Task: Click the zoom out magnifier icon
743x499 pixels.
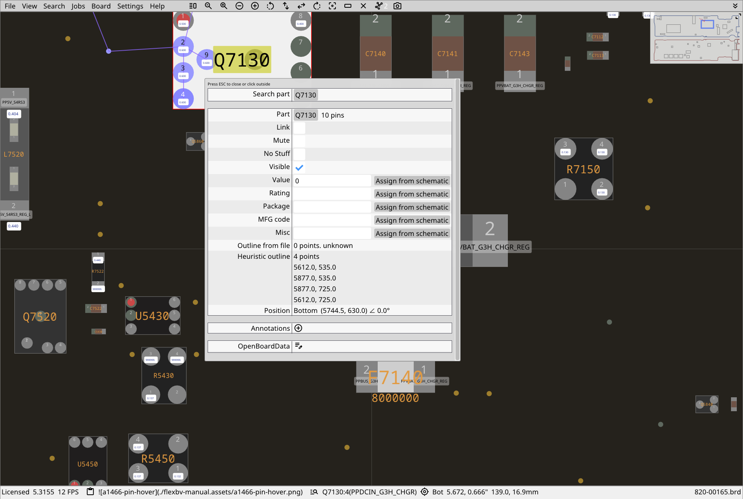Action: point(208,6)
